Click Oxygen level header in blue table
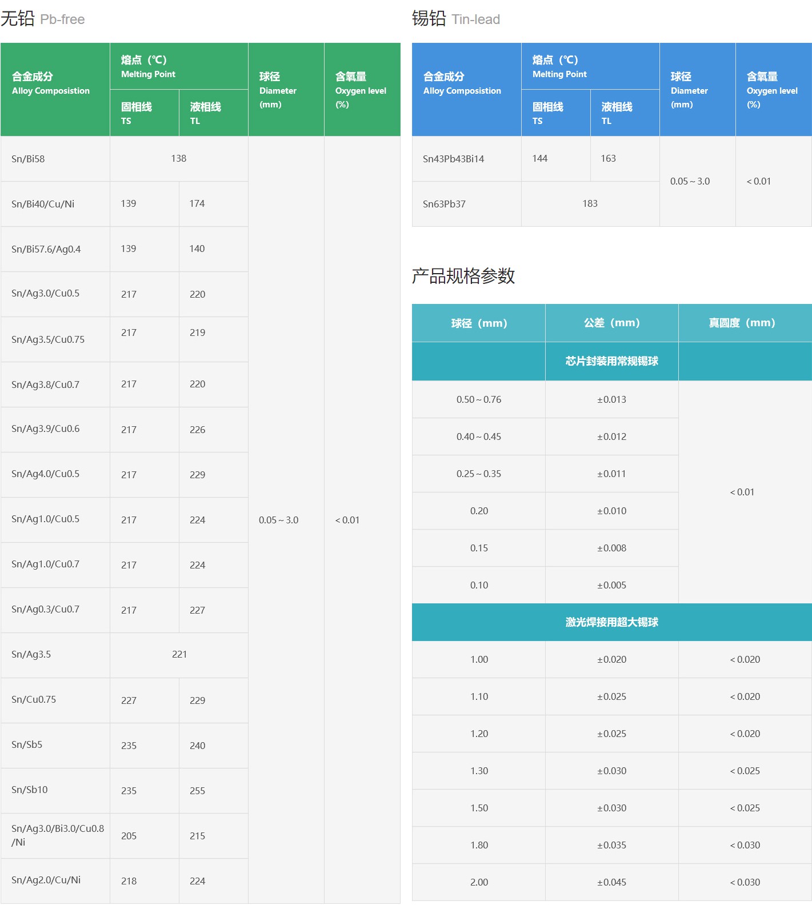The image size is (812, 905). click(x=772, y=90)
